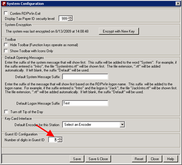
Task: Increase Tax Payer ID security level spinner
Action: pos(70,17)
